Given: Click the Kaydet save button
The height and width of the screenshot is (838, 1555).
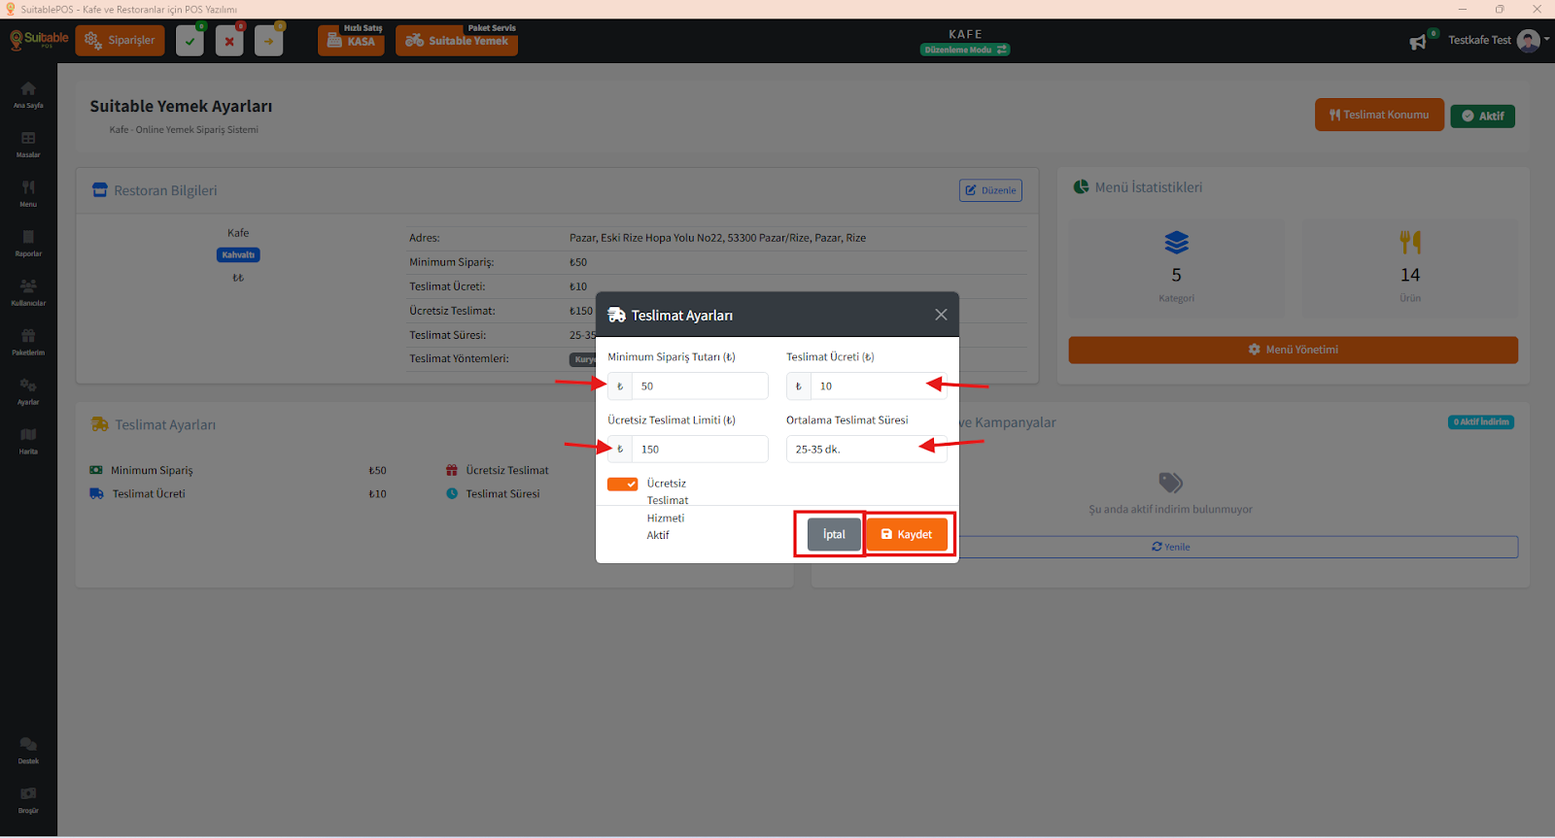Looking at the screenshot, I should click(907, 534).
